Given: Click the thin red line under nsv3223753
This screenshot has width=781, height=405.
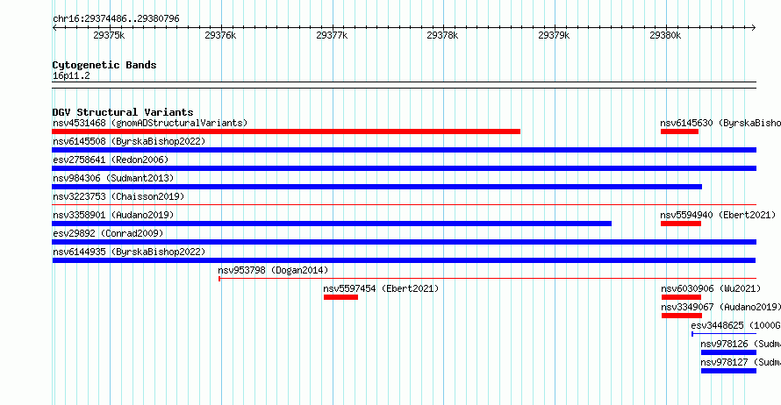Looking at the screenshot, I should pos(404,204).
